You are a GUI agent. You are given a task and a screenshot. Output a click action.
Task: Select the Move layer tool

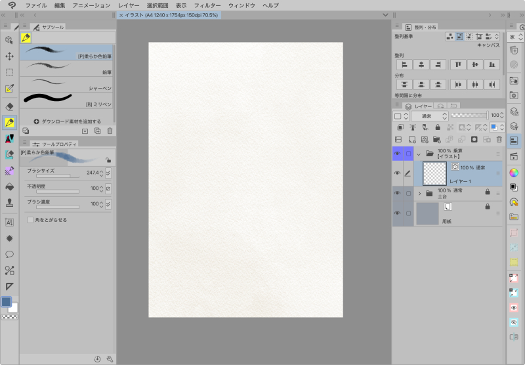[x=9, y=56]
